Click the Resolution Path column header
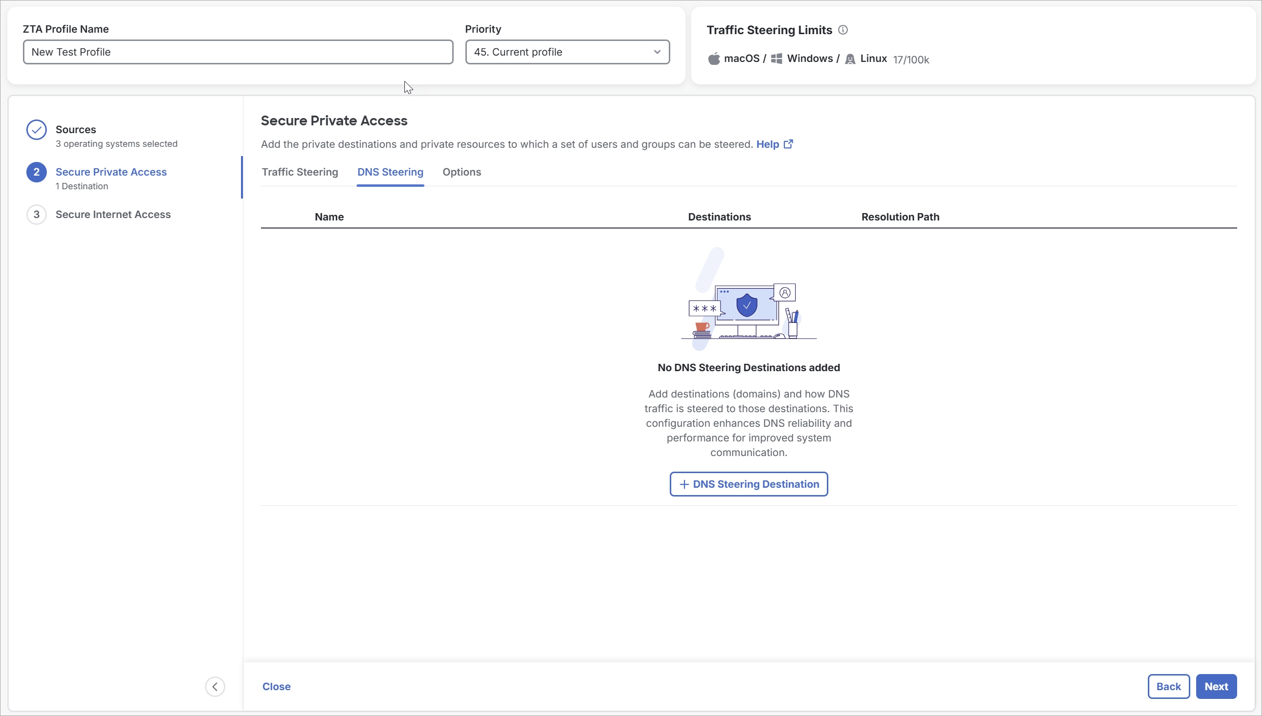1262x716 pixels. pyautogui.click(x=901, y=217)
